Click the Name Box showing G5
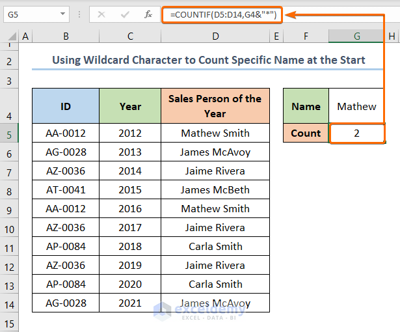The width and height of the screenshot is (400, 332). click(36, 14)
